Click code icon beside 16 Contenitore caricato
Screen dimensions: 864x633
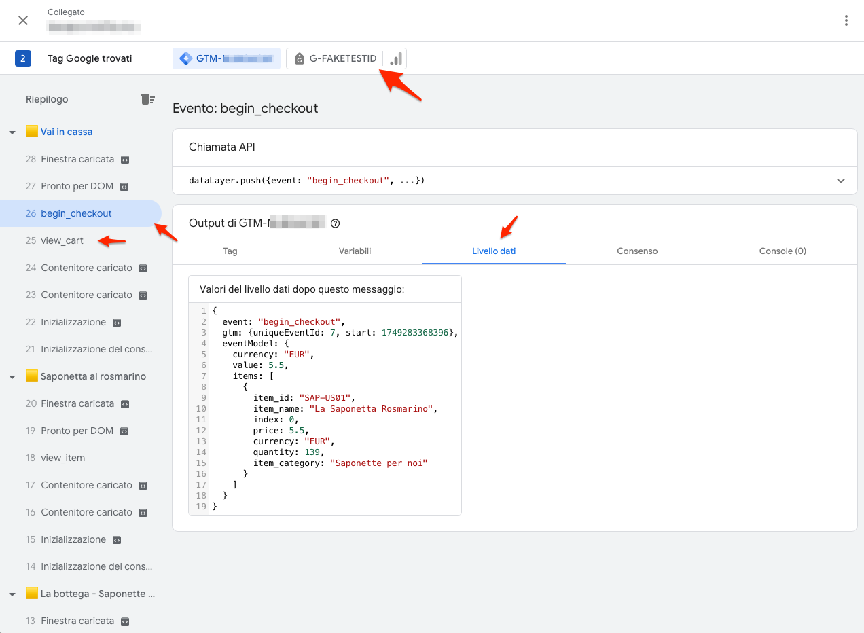click(x=143, y=513)
